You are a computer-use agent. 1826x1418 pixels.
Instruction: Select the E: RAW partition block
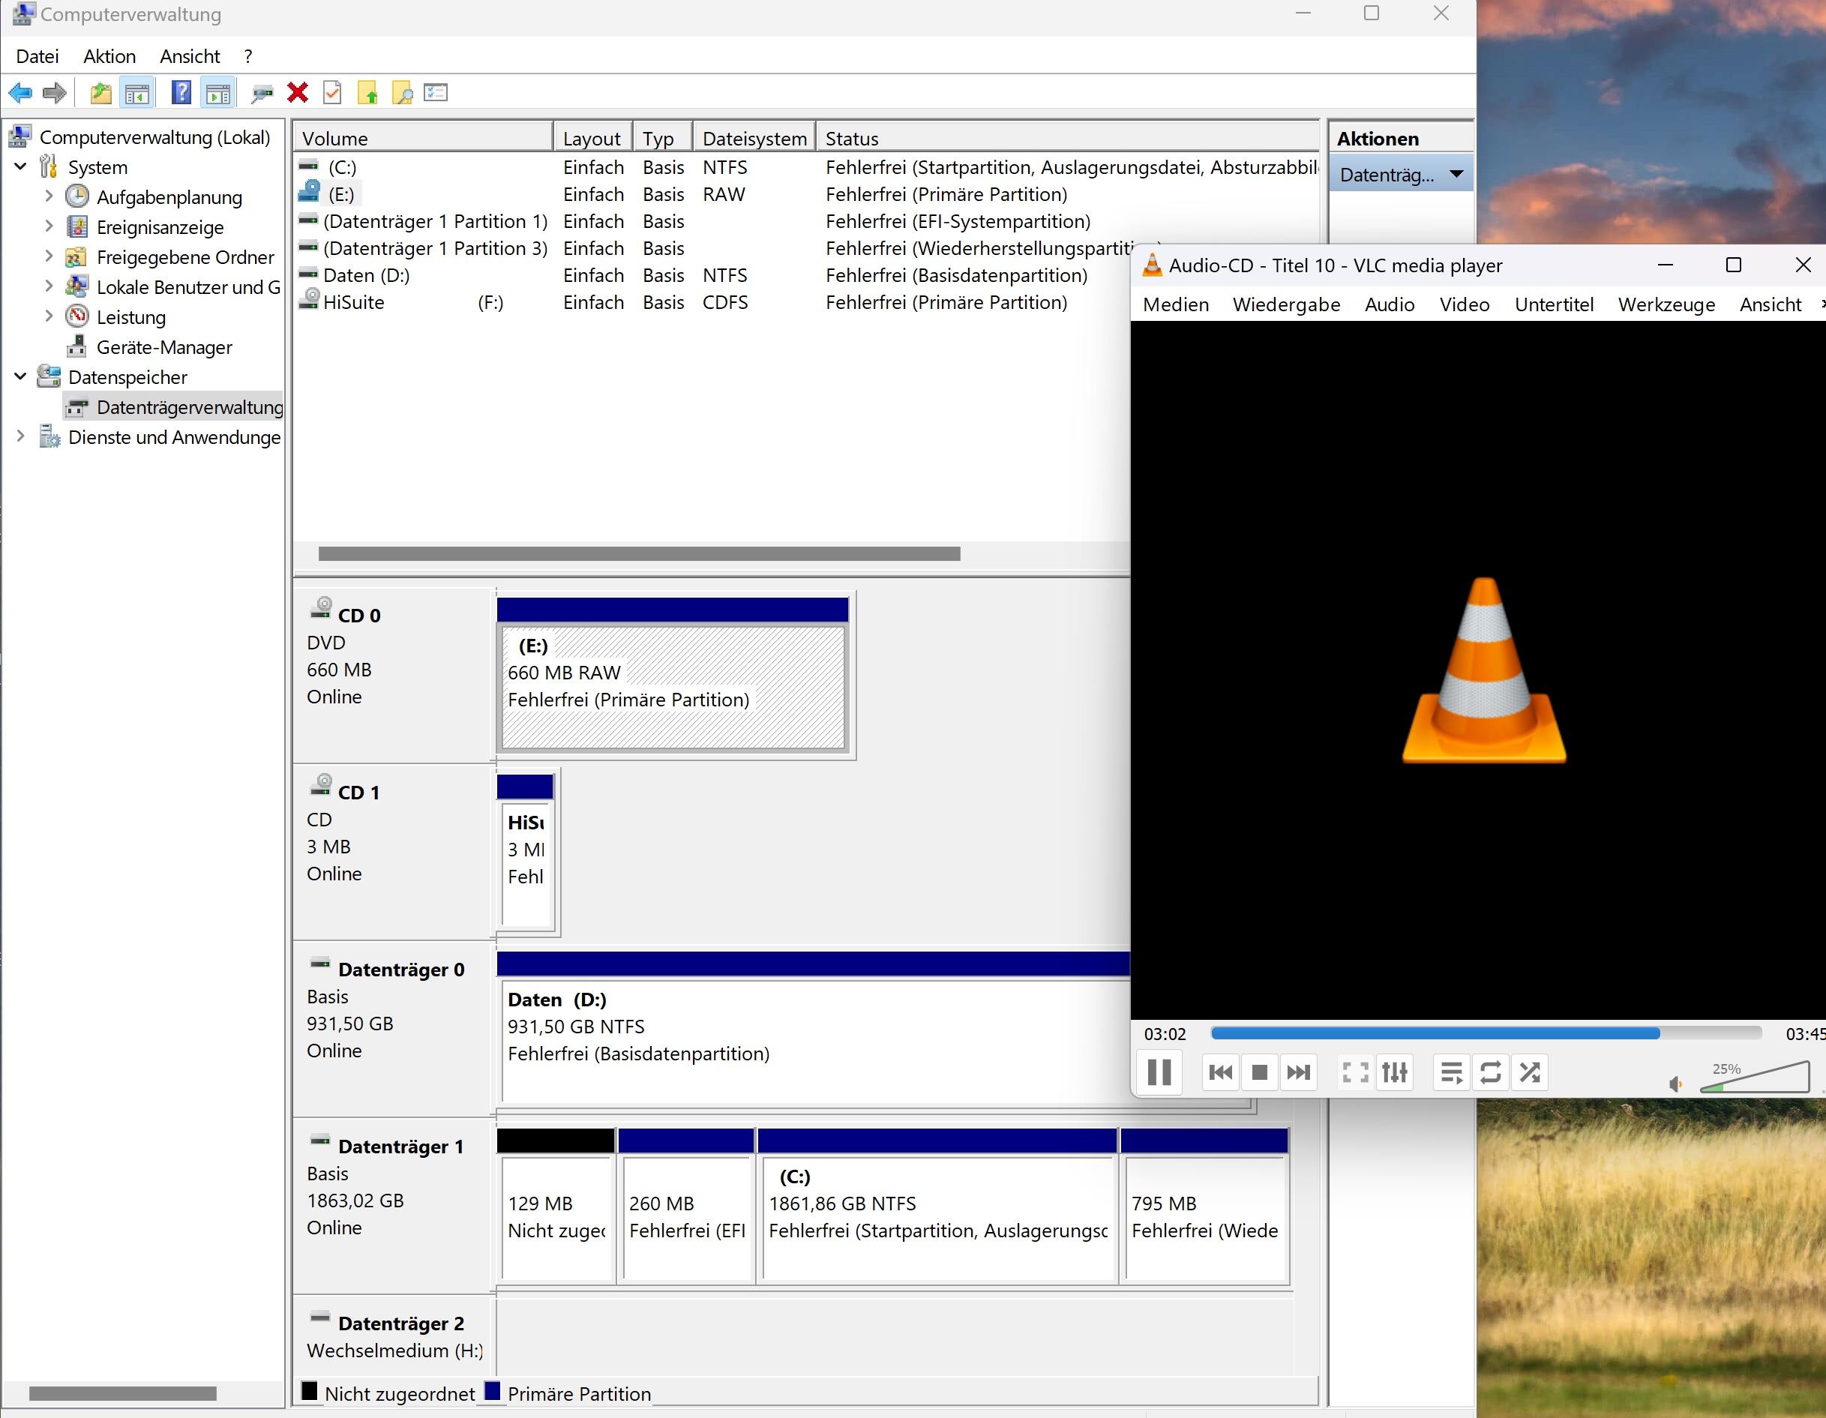(x=672, y=685)
